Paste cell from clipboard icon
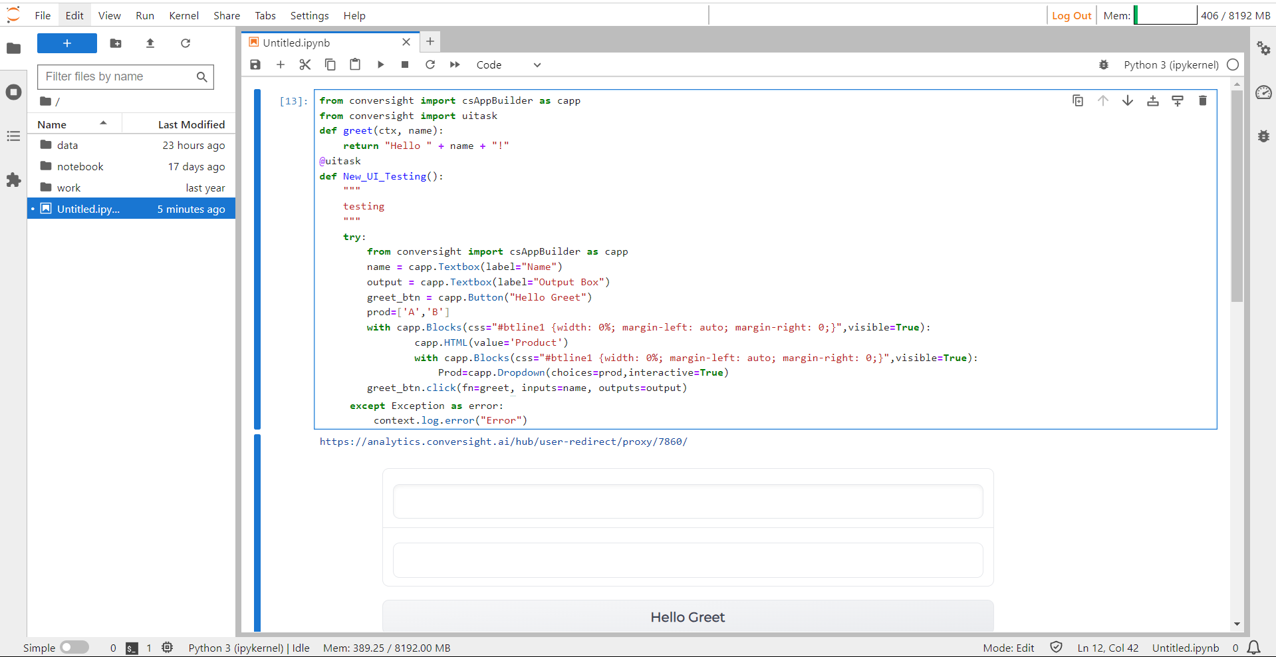 (x=355, y=65)
